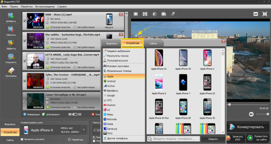Click the Nexus 6 device icon
The height and width of the screenshot is (144, 271).
pos(109,19)
